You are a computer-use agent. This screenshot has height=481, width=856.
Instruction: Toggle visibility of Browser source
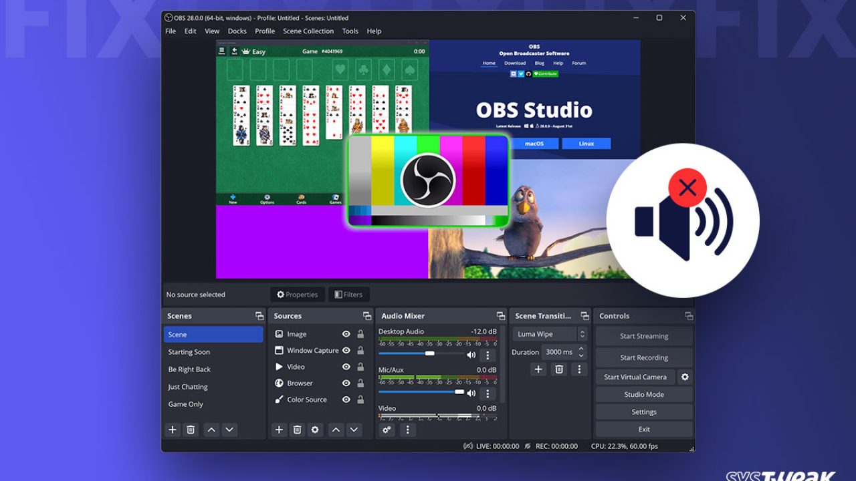click(x=346, y=383)
